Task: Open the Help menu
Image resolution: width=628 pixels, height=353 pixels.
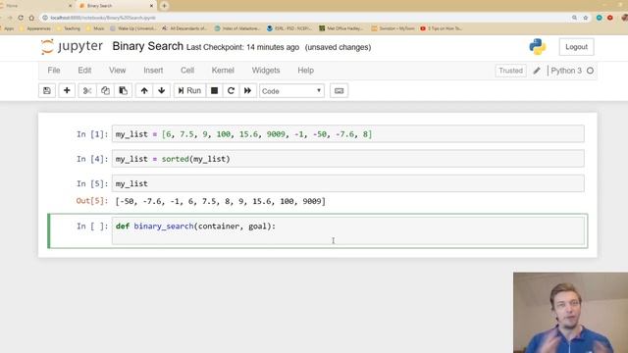Action: (305, 71)
